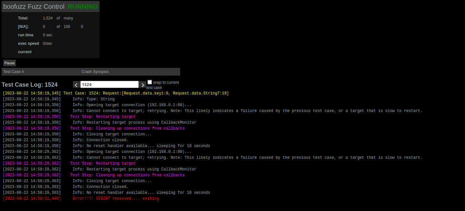Screen dimensions: 465x211
Task: Click the Test Case # column header
Action: coord(14,72)
